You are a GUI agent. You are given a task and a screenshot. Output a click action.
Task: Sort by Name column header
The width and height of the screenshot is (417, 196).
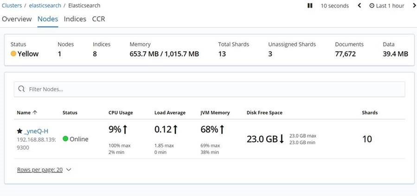click(27, 113)
